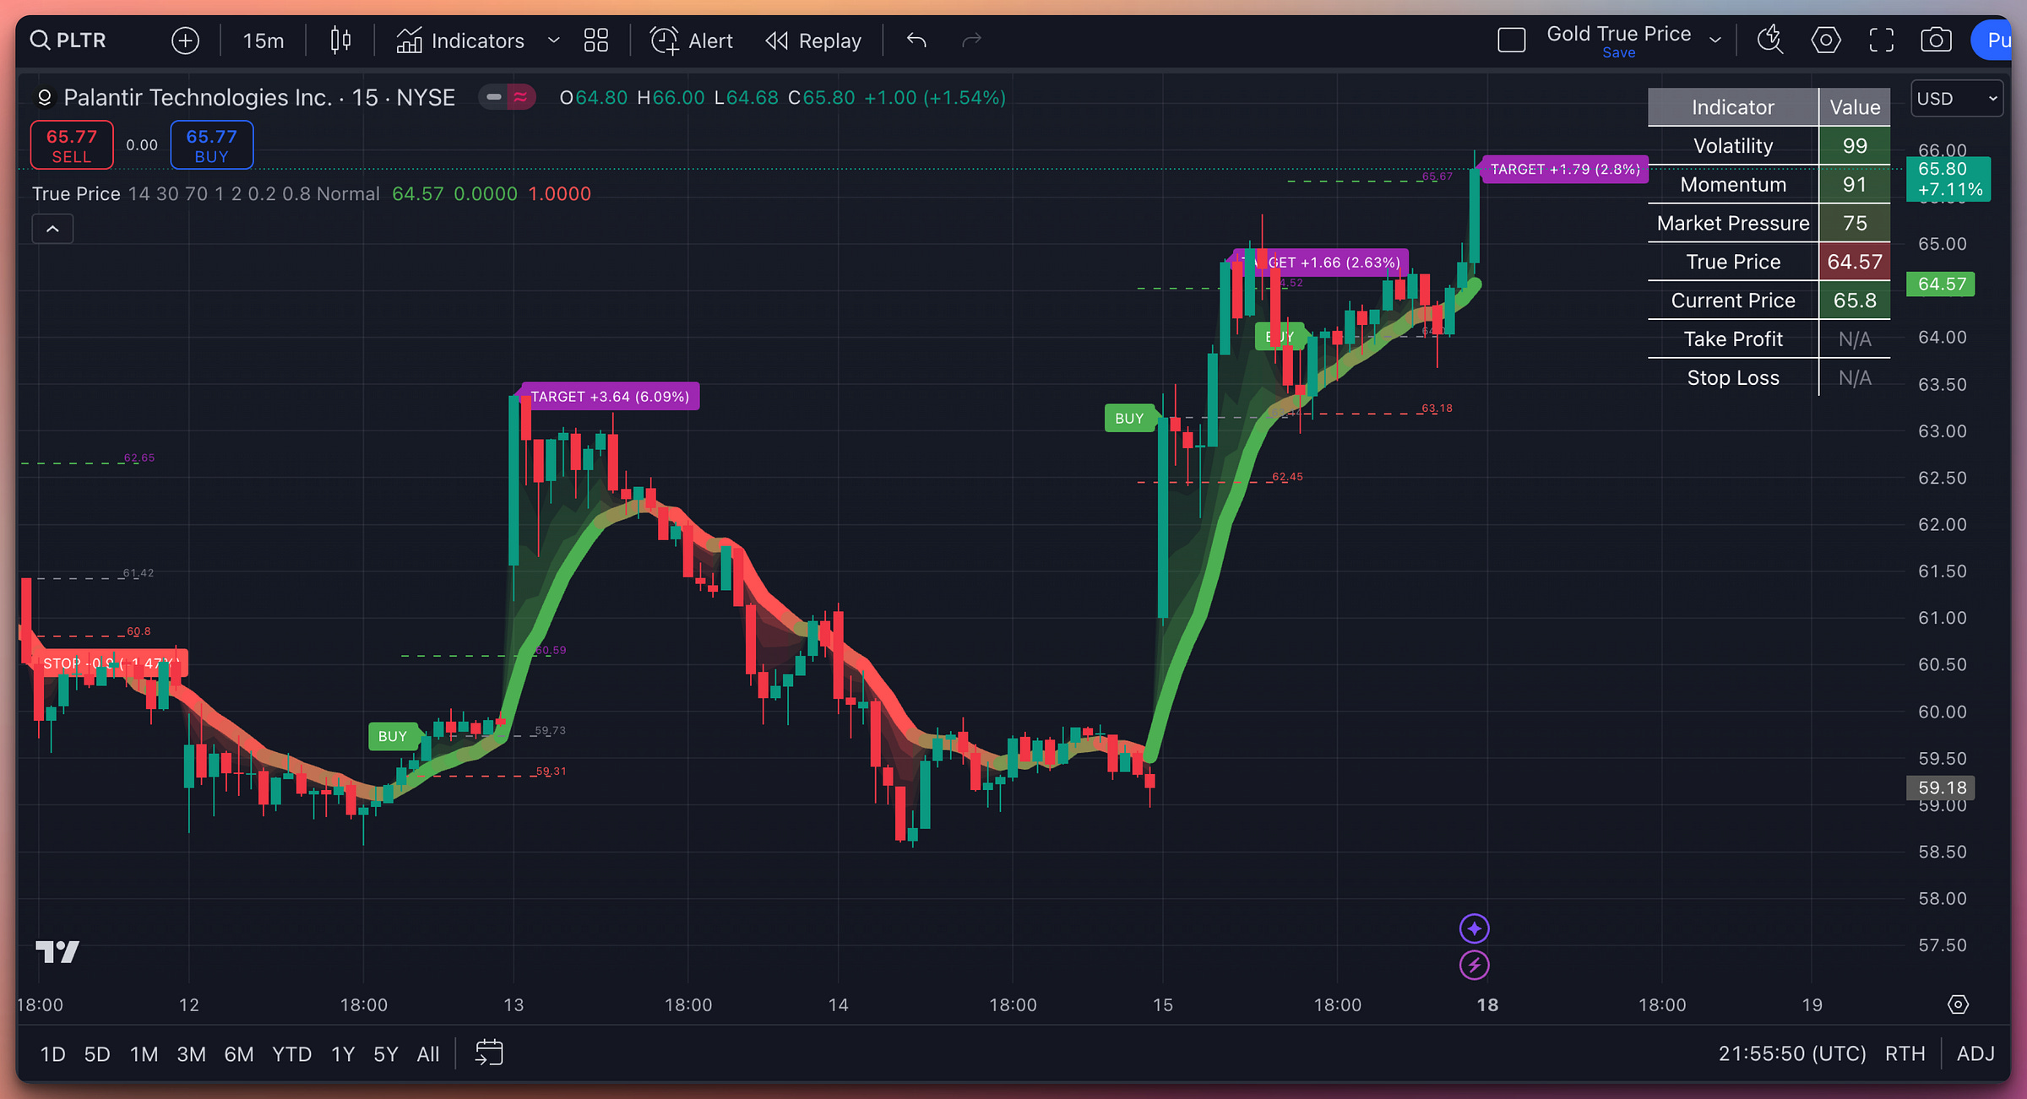The image size is (2027, 1099).
Task: Open indicator templates grid icon
Action: point(596,40)
